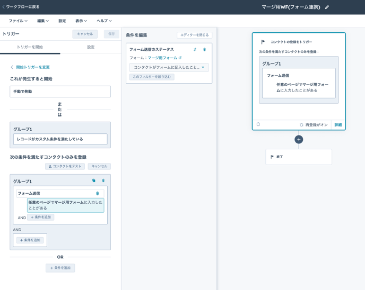The image size is (365, 290).
Task: Click the plus circle to add action
Action: [299, 140]
